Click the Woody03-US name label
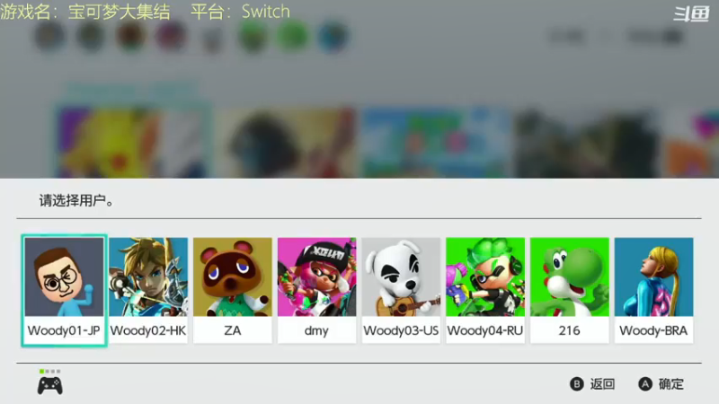This screenshot has height=404, width=719. pyautogui.click(x=401, y=330)
